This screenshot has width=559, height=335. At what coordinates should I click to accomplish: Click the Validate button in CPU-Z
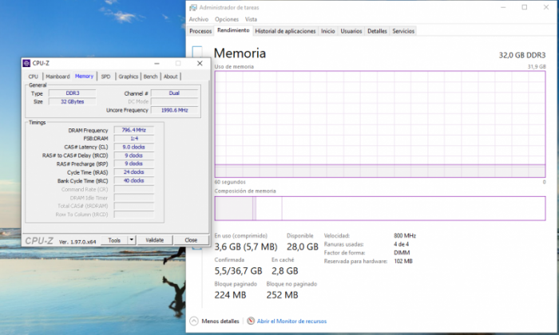click(x=155, y=240)
